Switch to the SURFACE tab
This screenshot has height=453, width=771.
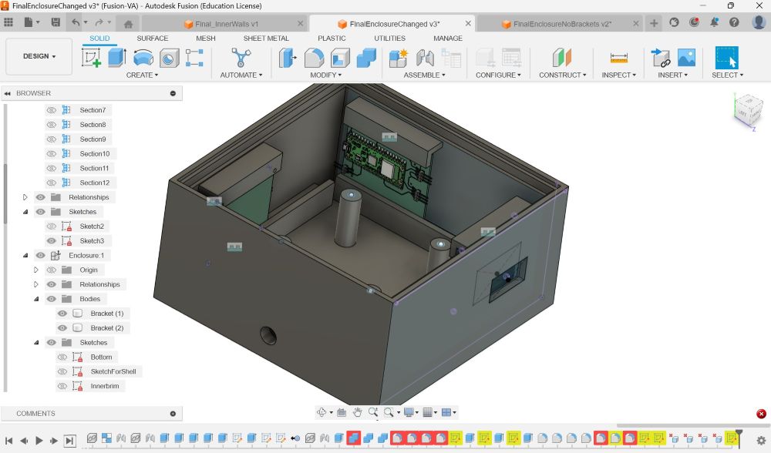[153, 39]
